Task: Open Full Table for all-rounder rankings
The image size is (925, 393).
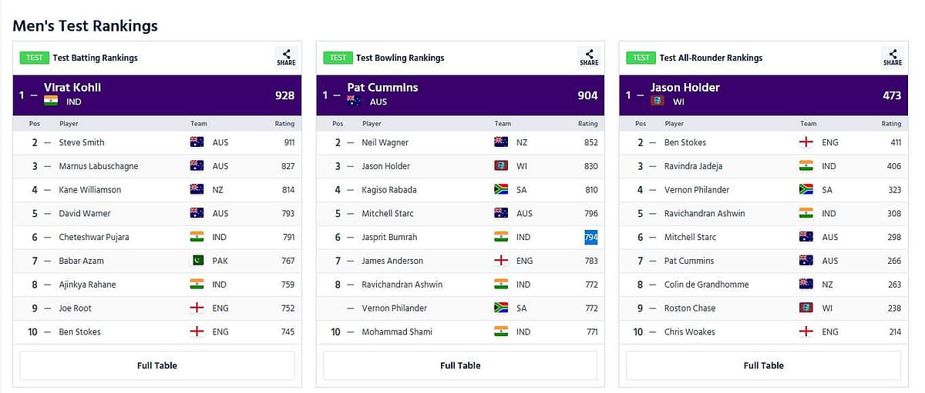Action: pos(763,365)
